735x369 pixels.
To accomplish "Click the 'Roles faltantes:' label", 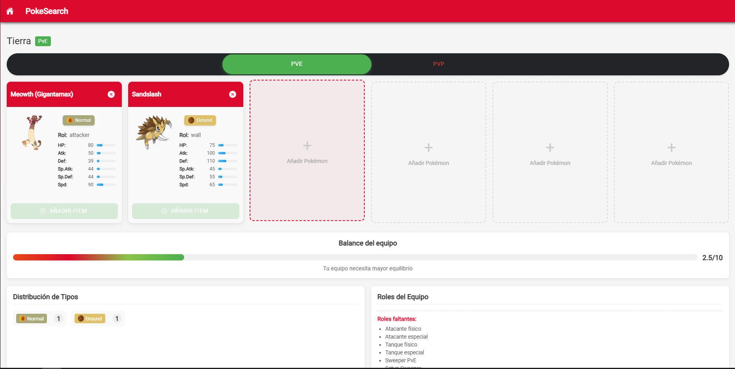I will 397,319.
